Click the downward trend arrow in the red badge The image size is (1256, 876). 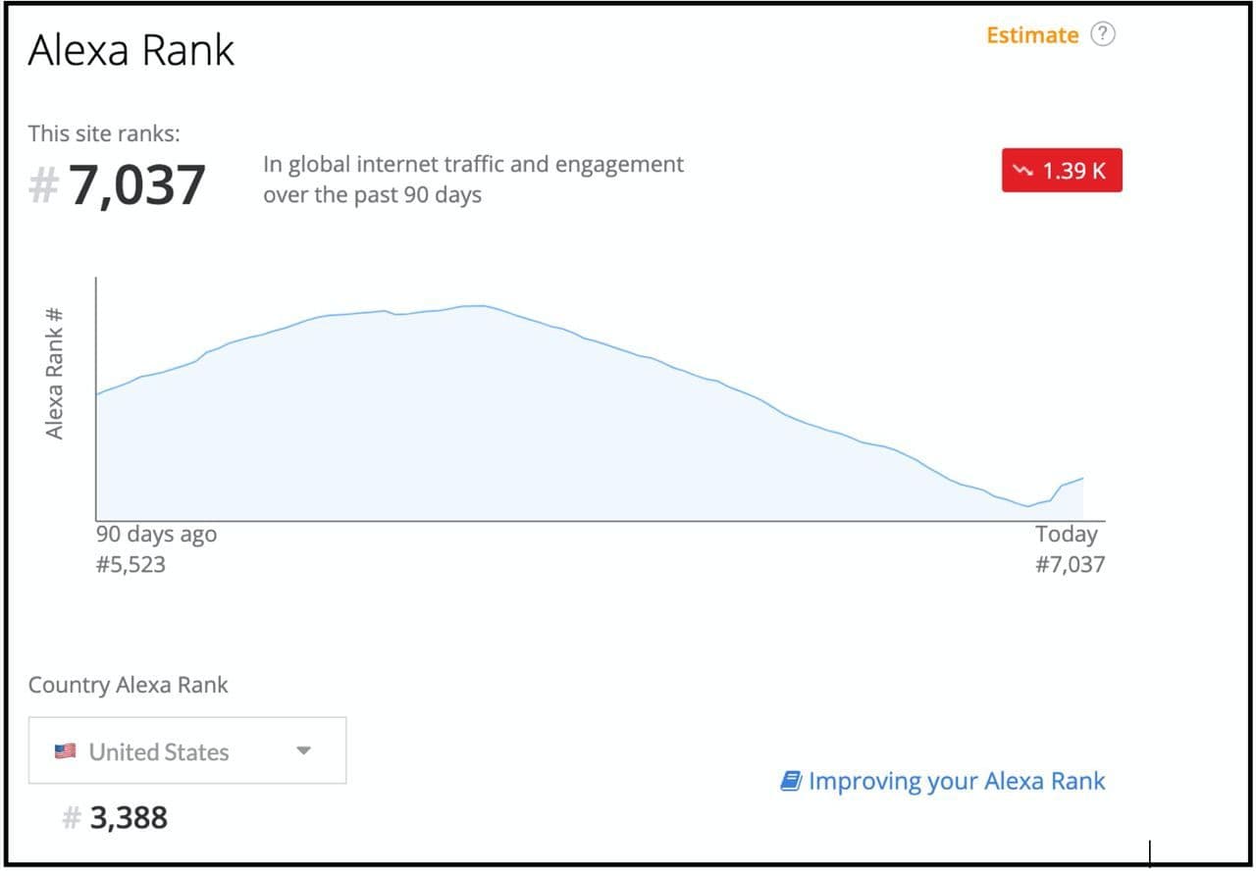(1023, 171)
